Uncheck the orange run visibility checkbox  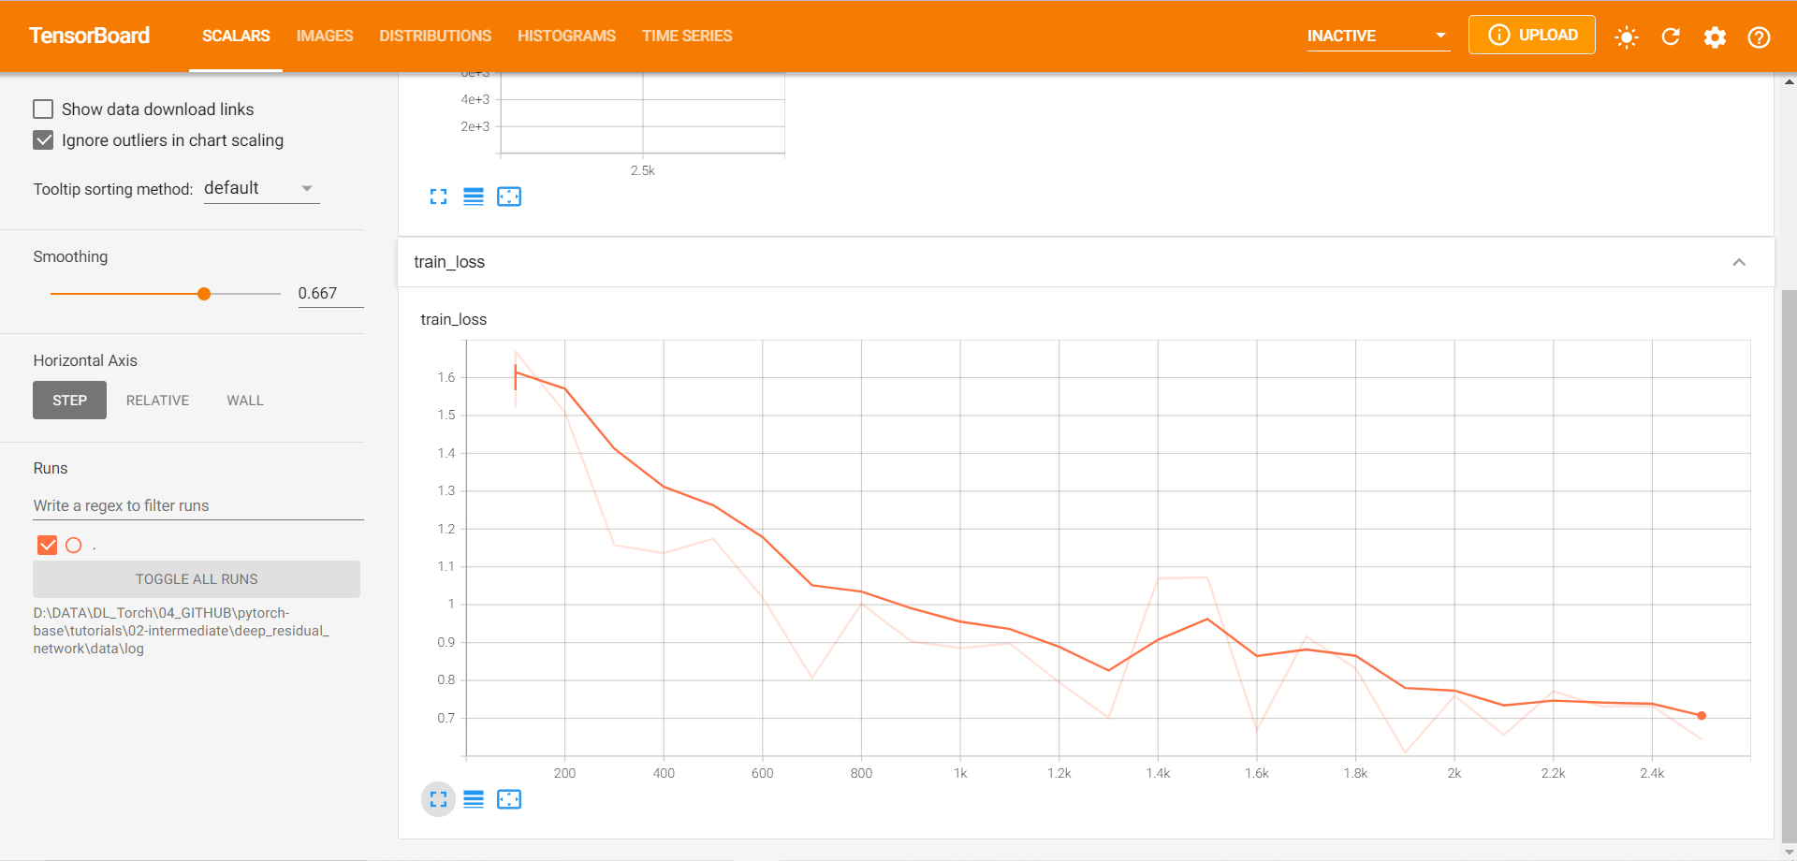[47, 545]
